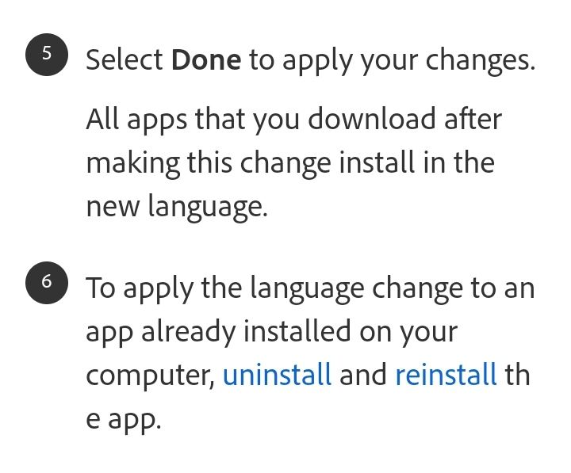Open the reinstall link
Viewport: 571px width, 473px height.
446,374
